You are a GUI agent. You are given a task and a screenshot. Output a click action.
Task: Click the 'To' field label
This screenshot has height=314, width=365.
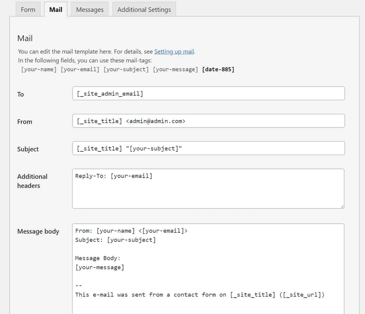point(21,94)
